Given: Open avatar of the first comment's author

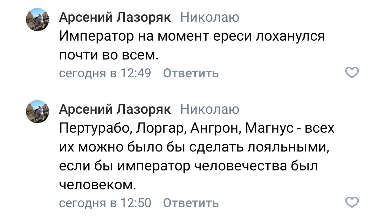Looking at the screenshot, I should (37, 20).
